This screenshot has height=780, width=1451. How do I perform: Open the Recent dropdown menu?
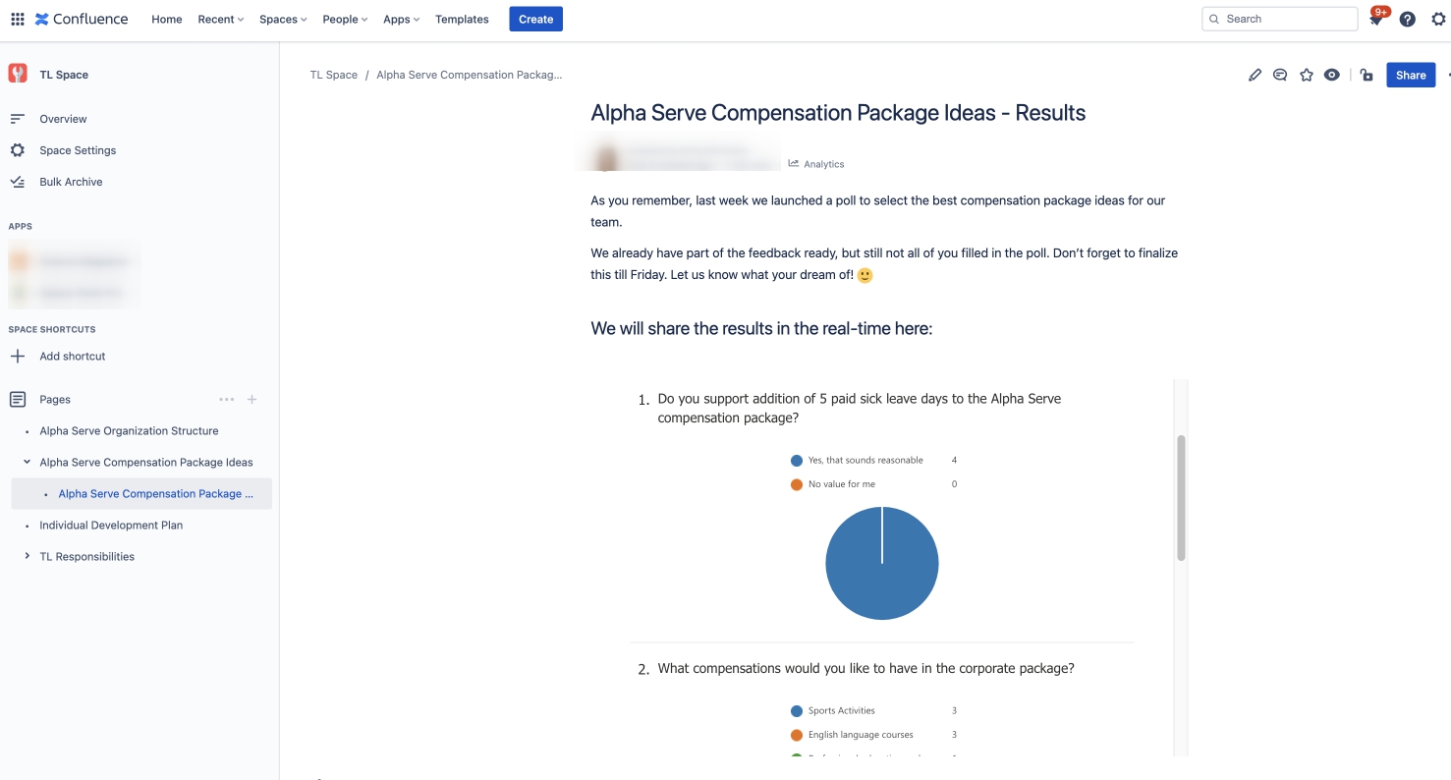221,19
